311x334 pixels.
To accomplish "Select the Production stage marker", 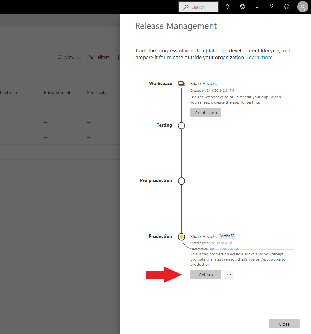I will [181, 237].
